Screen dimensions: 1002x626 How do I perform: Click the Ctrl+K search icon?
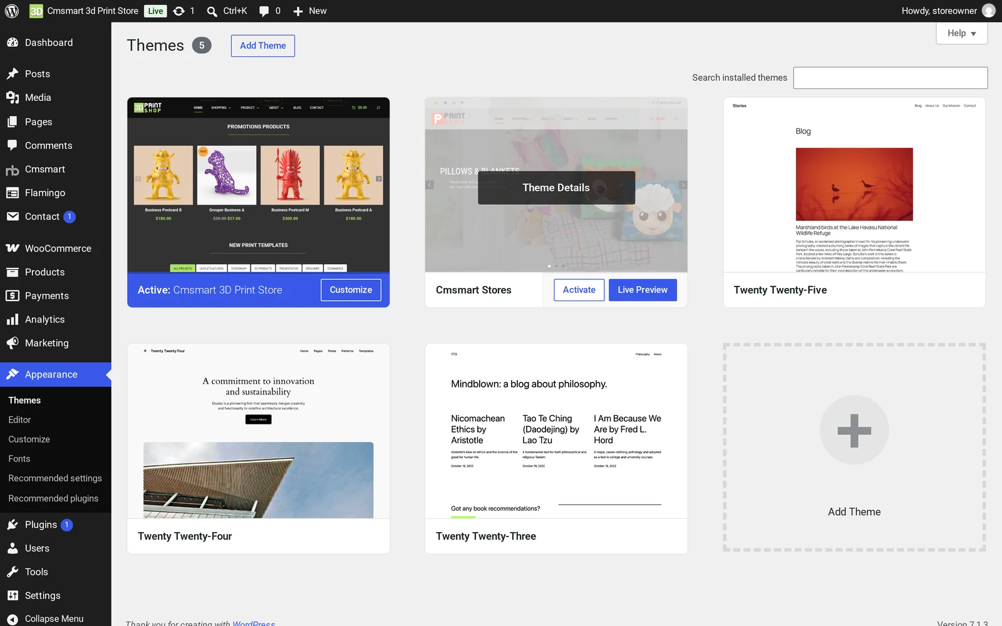tap(212, 11)
